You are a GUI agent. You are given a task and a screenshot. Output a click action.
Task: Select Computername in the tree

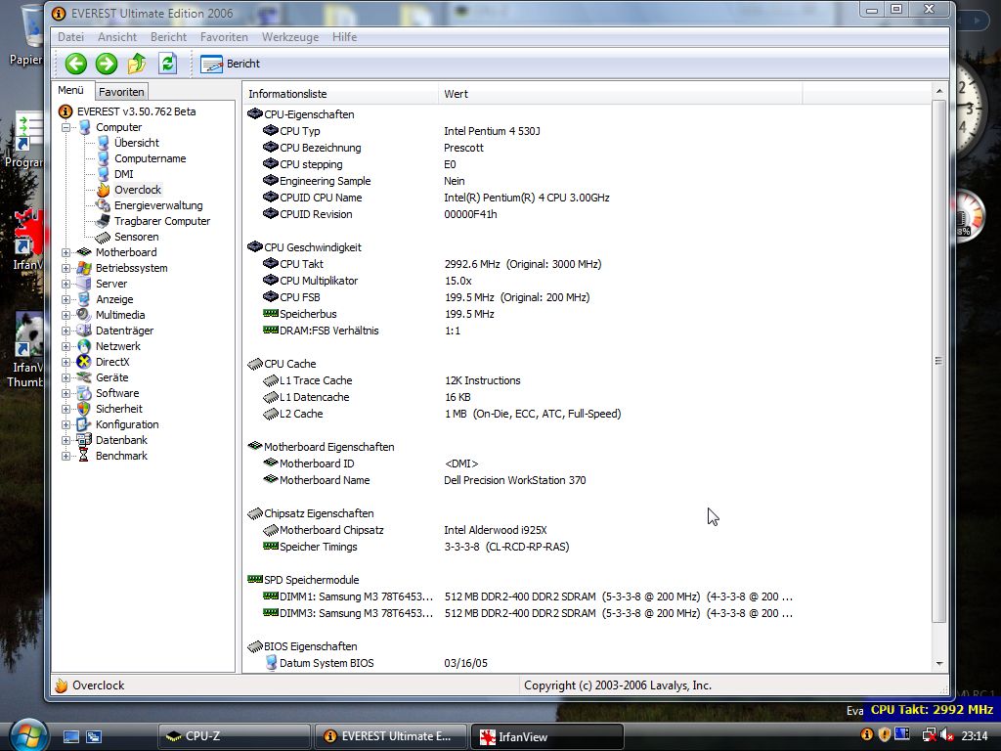(x=150, y=158)
